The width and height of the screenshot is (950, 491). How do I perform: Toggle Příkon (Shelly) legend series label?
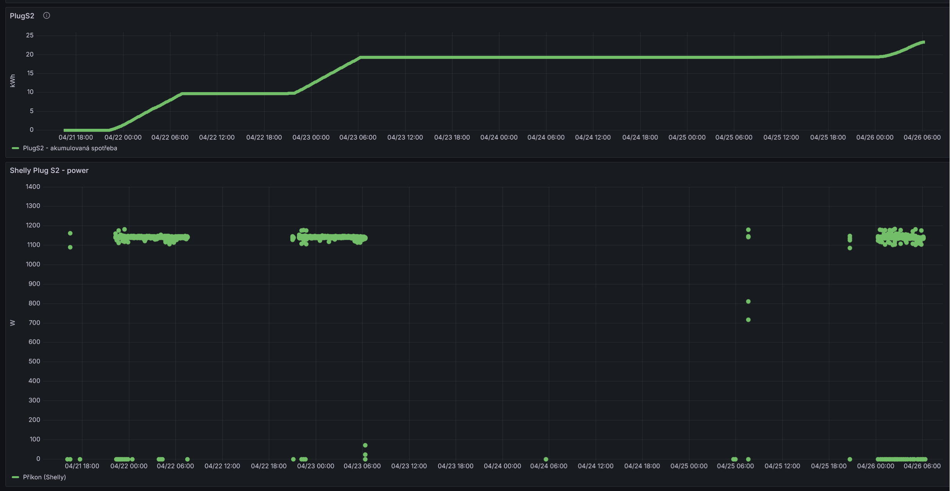[x=44, y=477]
